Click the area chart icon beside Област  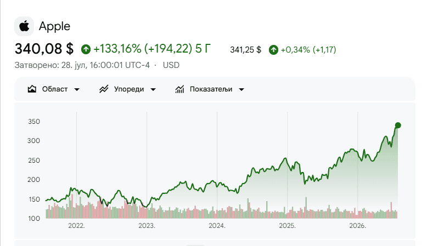tap(32, 89)
